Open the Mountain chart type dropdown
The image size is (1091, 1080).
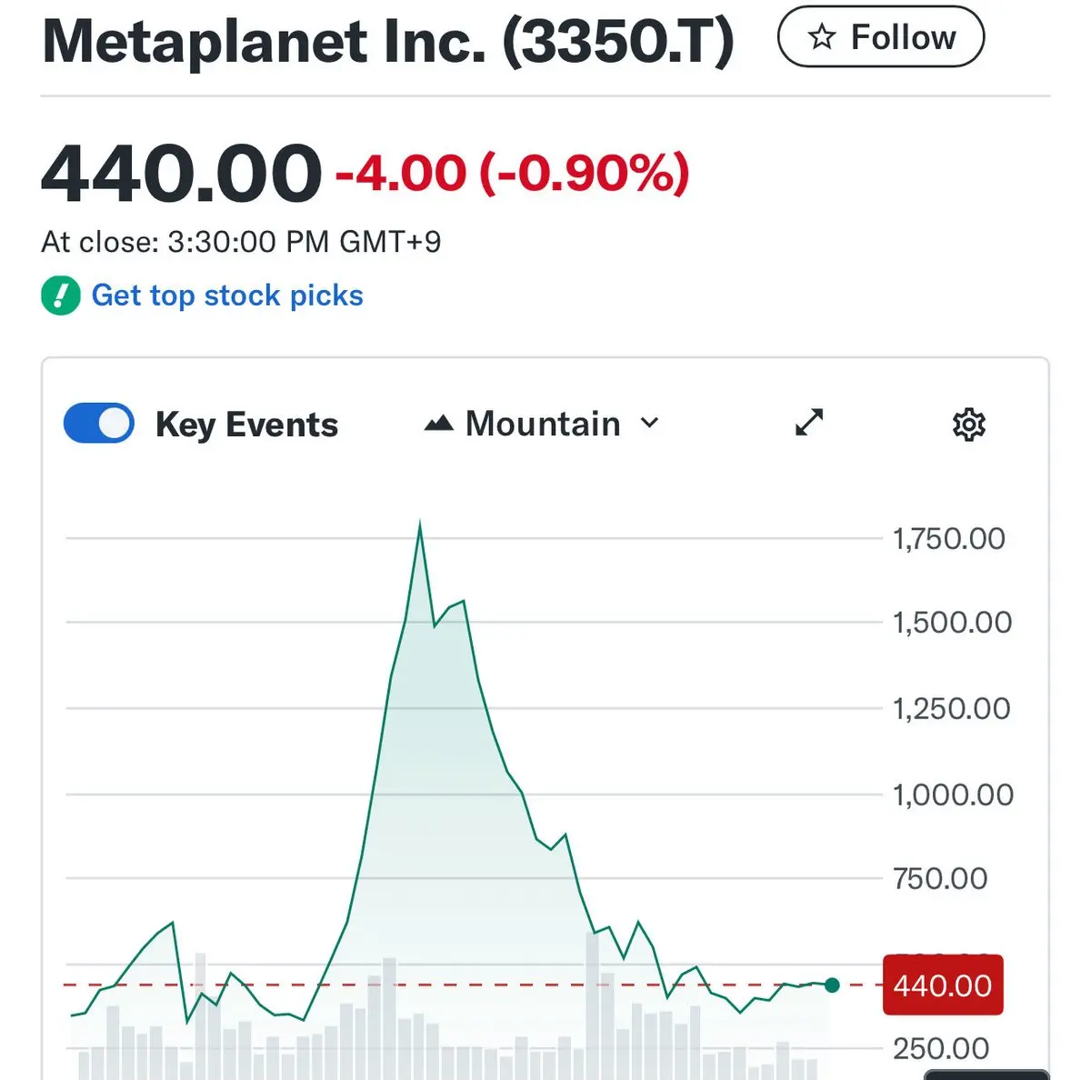coord(542,424)
